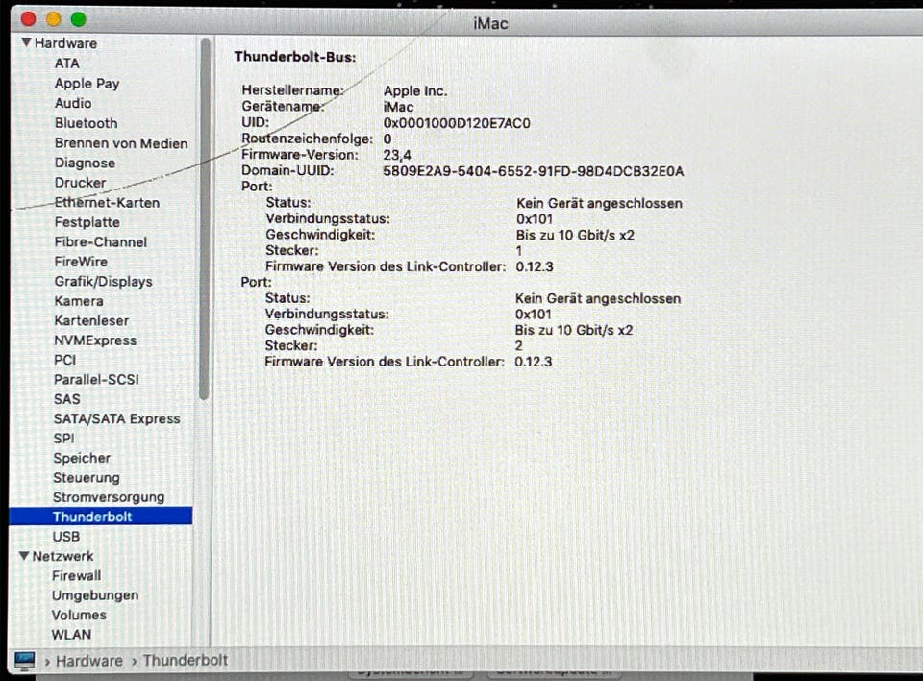Click the iMac window title
Image resolution: width=923 pixels, height=681 pixels.
(x=490, y=23)
